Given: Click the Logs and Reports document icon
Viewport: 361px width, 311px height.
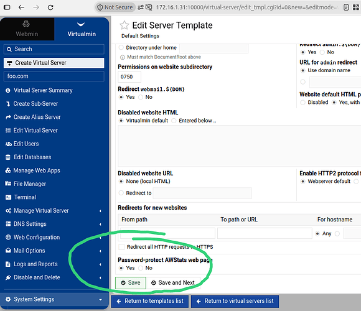Looking at the screenshot, I should 8,264.
